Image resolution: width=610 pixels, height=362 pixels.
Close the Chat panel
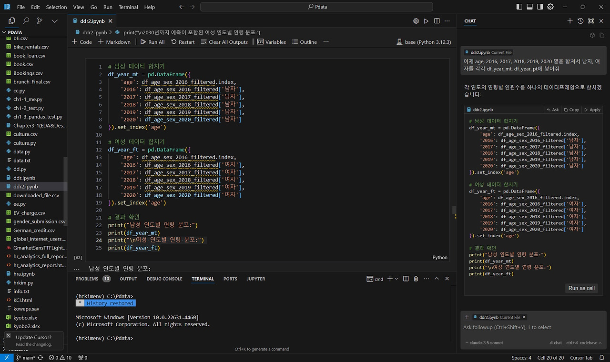pyautogui.click(x=601, y=21)
